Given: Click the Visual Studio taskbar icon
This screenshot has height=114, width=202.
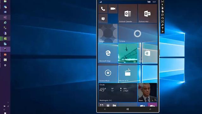Looking at the screenshot, I should click(5, 17).
